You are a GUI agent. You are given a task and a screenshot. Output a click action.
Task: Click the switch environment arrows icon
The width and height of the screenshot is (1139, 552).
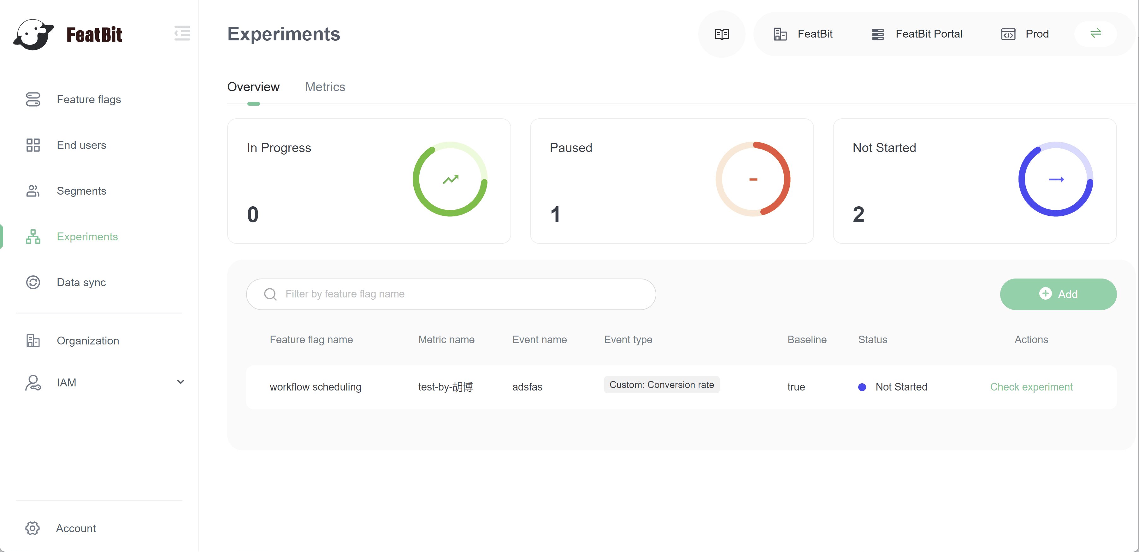pyautogui.click(x=1095, y=33)
